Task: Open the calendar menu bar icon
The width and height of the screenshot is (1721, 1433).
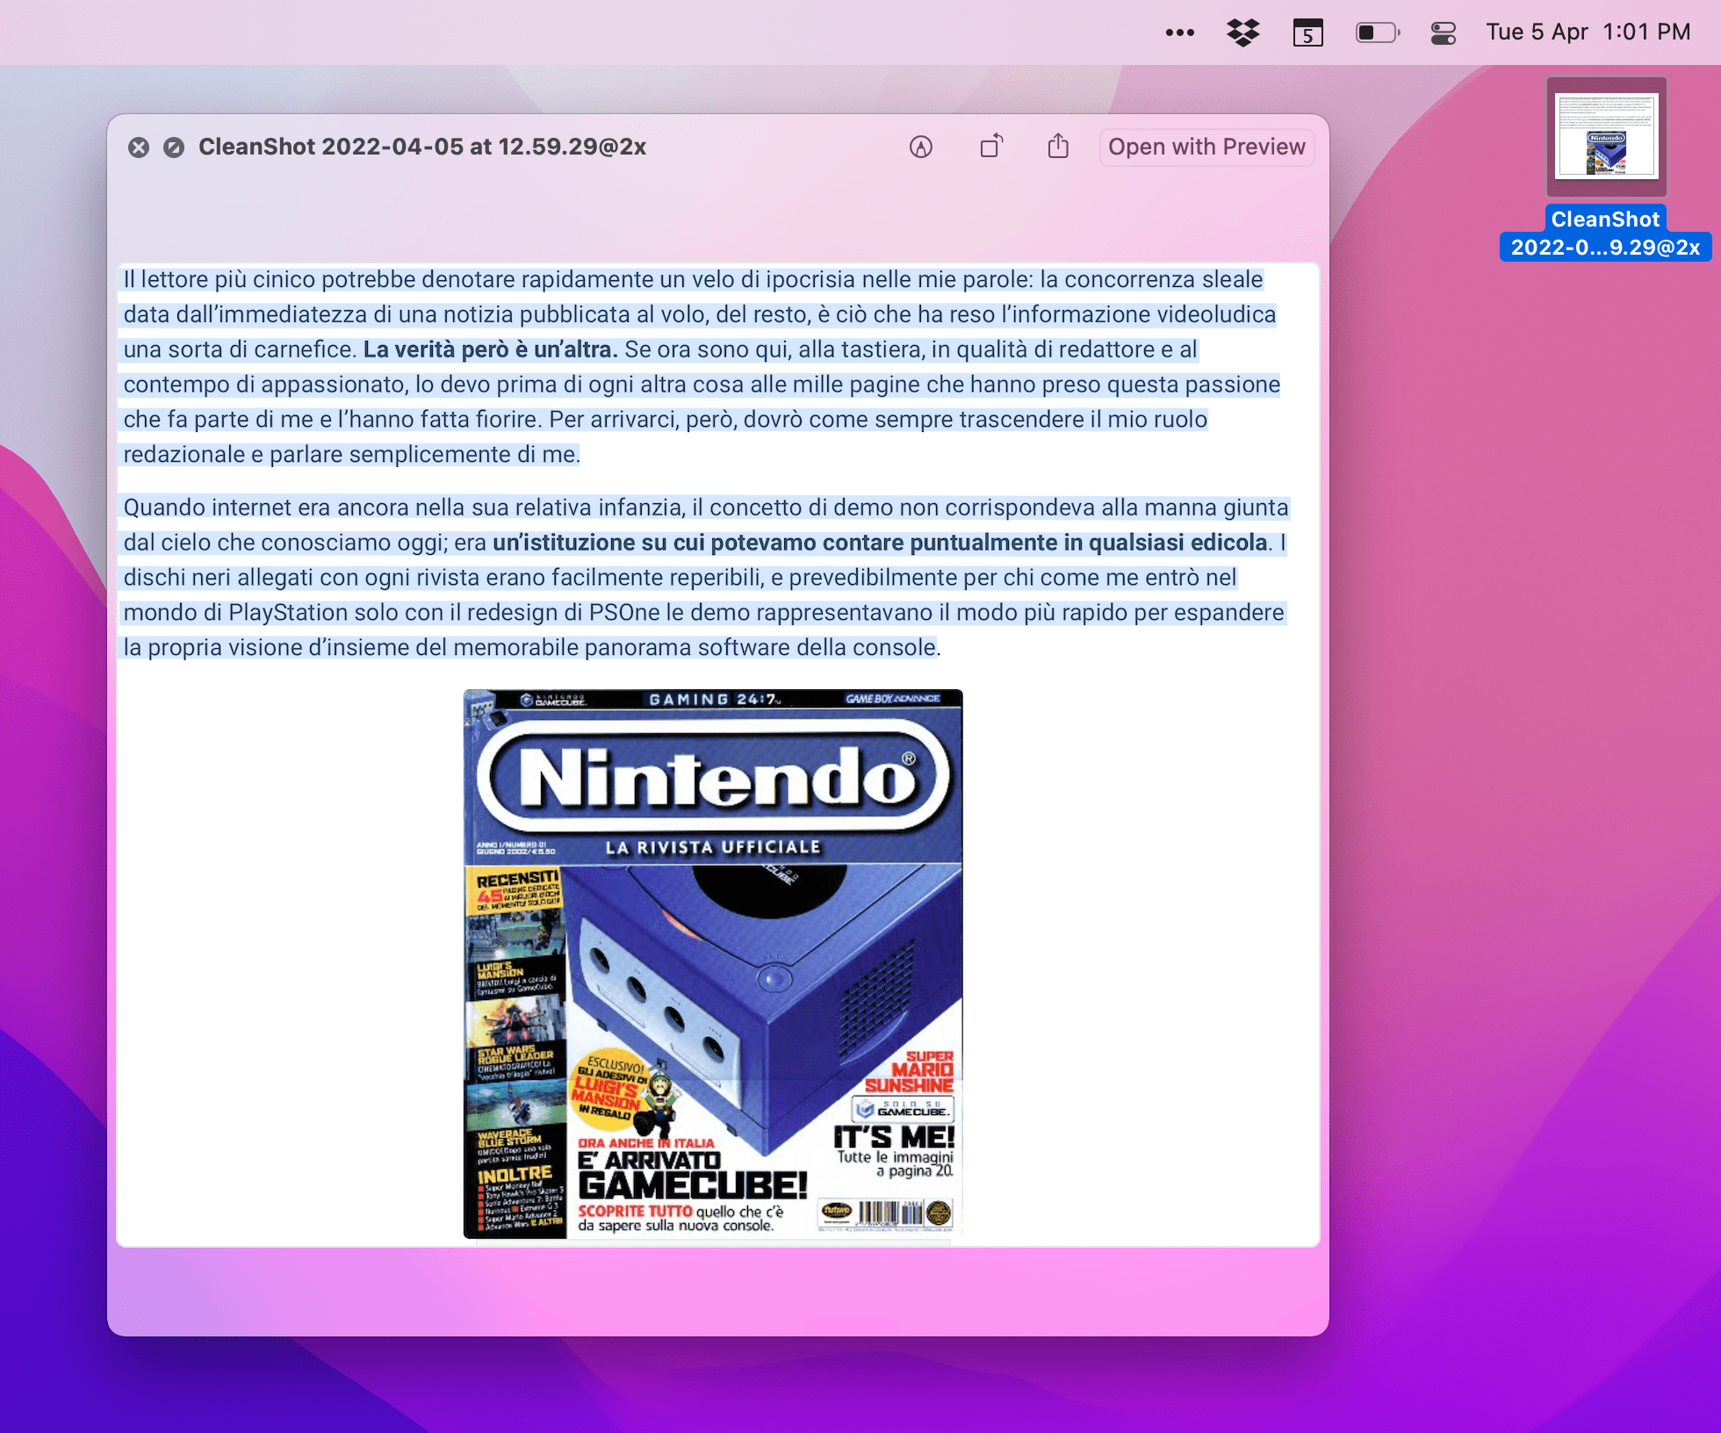Action: click(x=1307, y=33)
